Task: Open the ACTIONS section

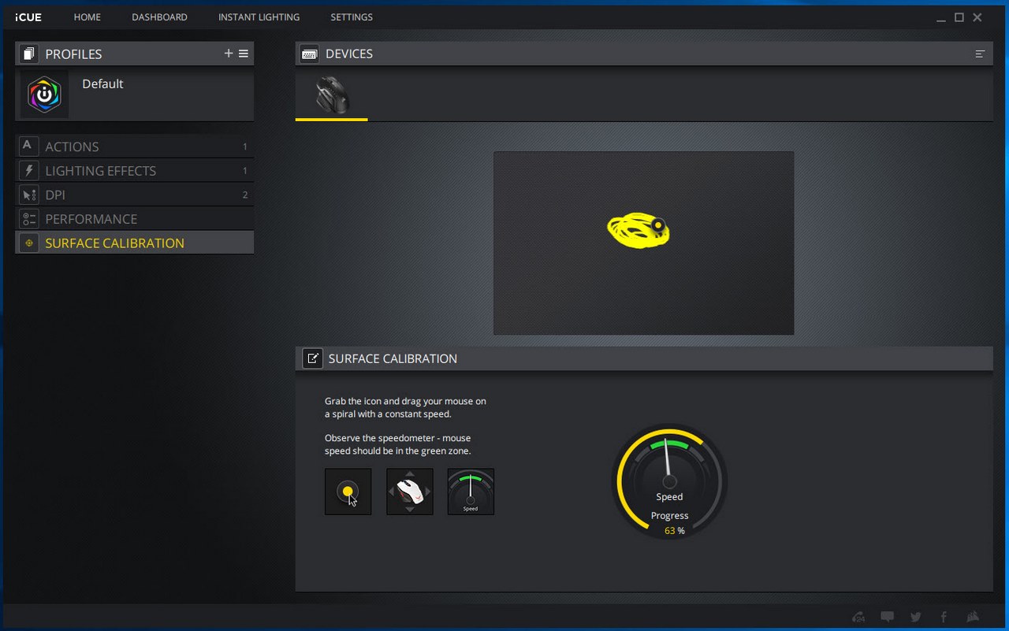Action: tap(134, 147)
